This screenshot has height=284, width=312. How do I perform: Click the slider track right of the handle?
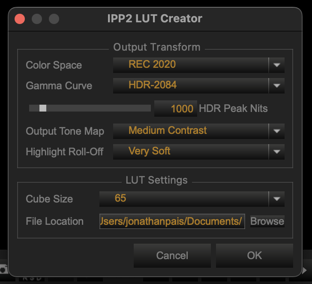(x=99, y=108)
